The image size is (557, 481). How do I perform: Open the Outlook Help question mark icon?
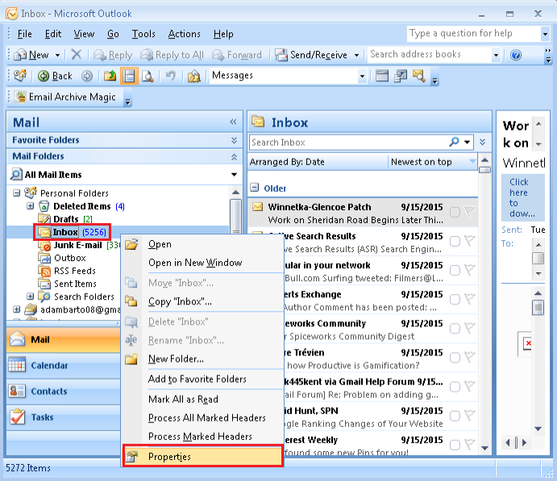click(x=516, y=55)
